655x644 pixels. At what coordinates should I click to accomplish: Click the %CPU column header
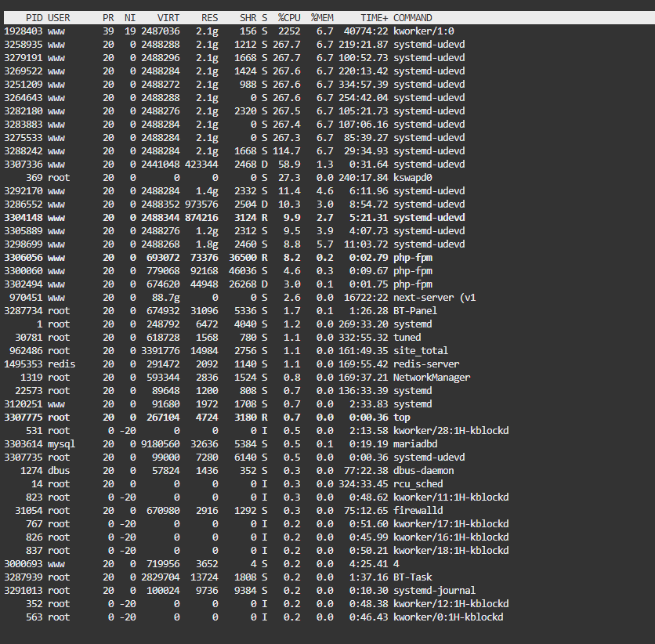click(289, 18)
